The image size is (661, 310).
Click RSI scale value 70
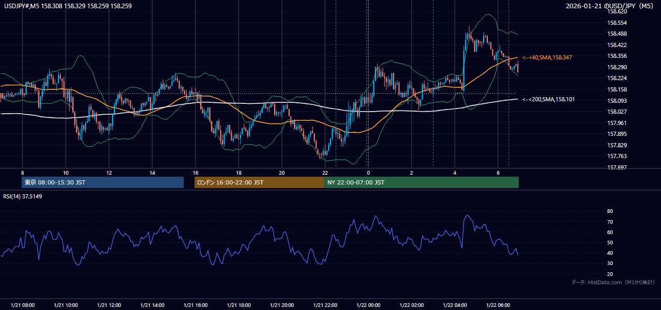click(x=610, y=222)
